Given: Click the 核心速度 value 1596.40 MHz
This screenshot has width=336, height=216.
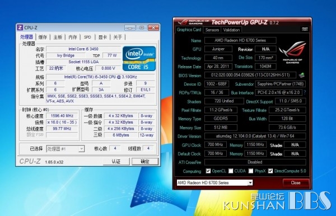Looking at the screenshot, I should click(62, 116).
